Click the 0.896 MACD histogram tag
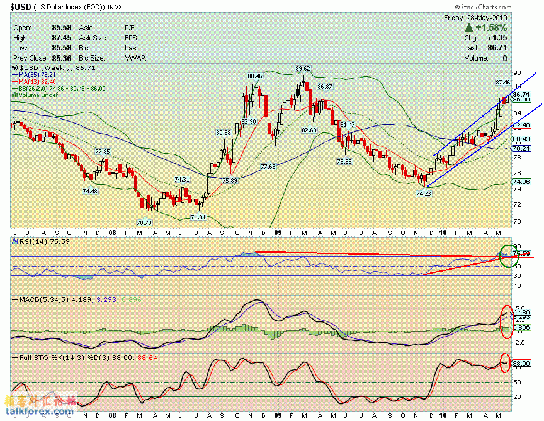 coord(521,327)
